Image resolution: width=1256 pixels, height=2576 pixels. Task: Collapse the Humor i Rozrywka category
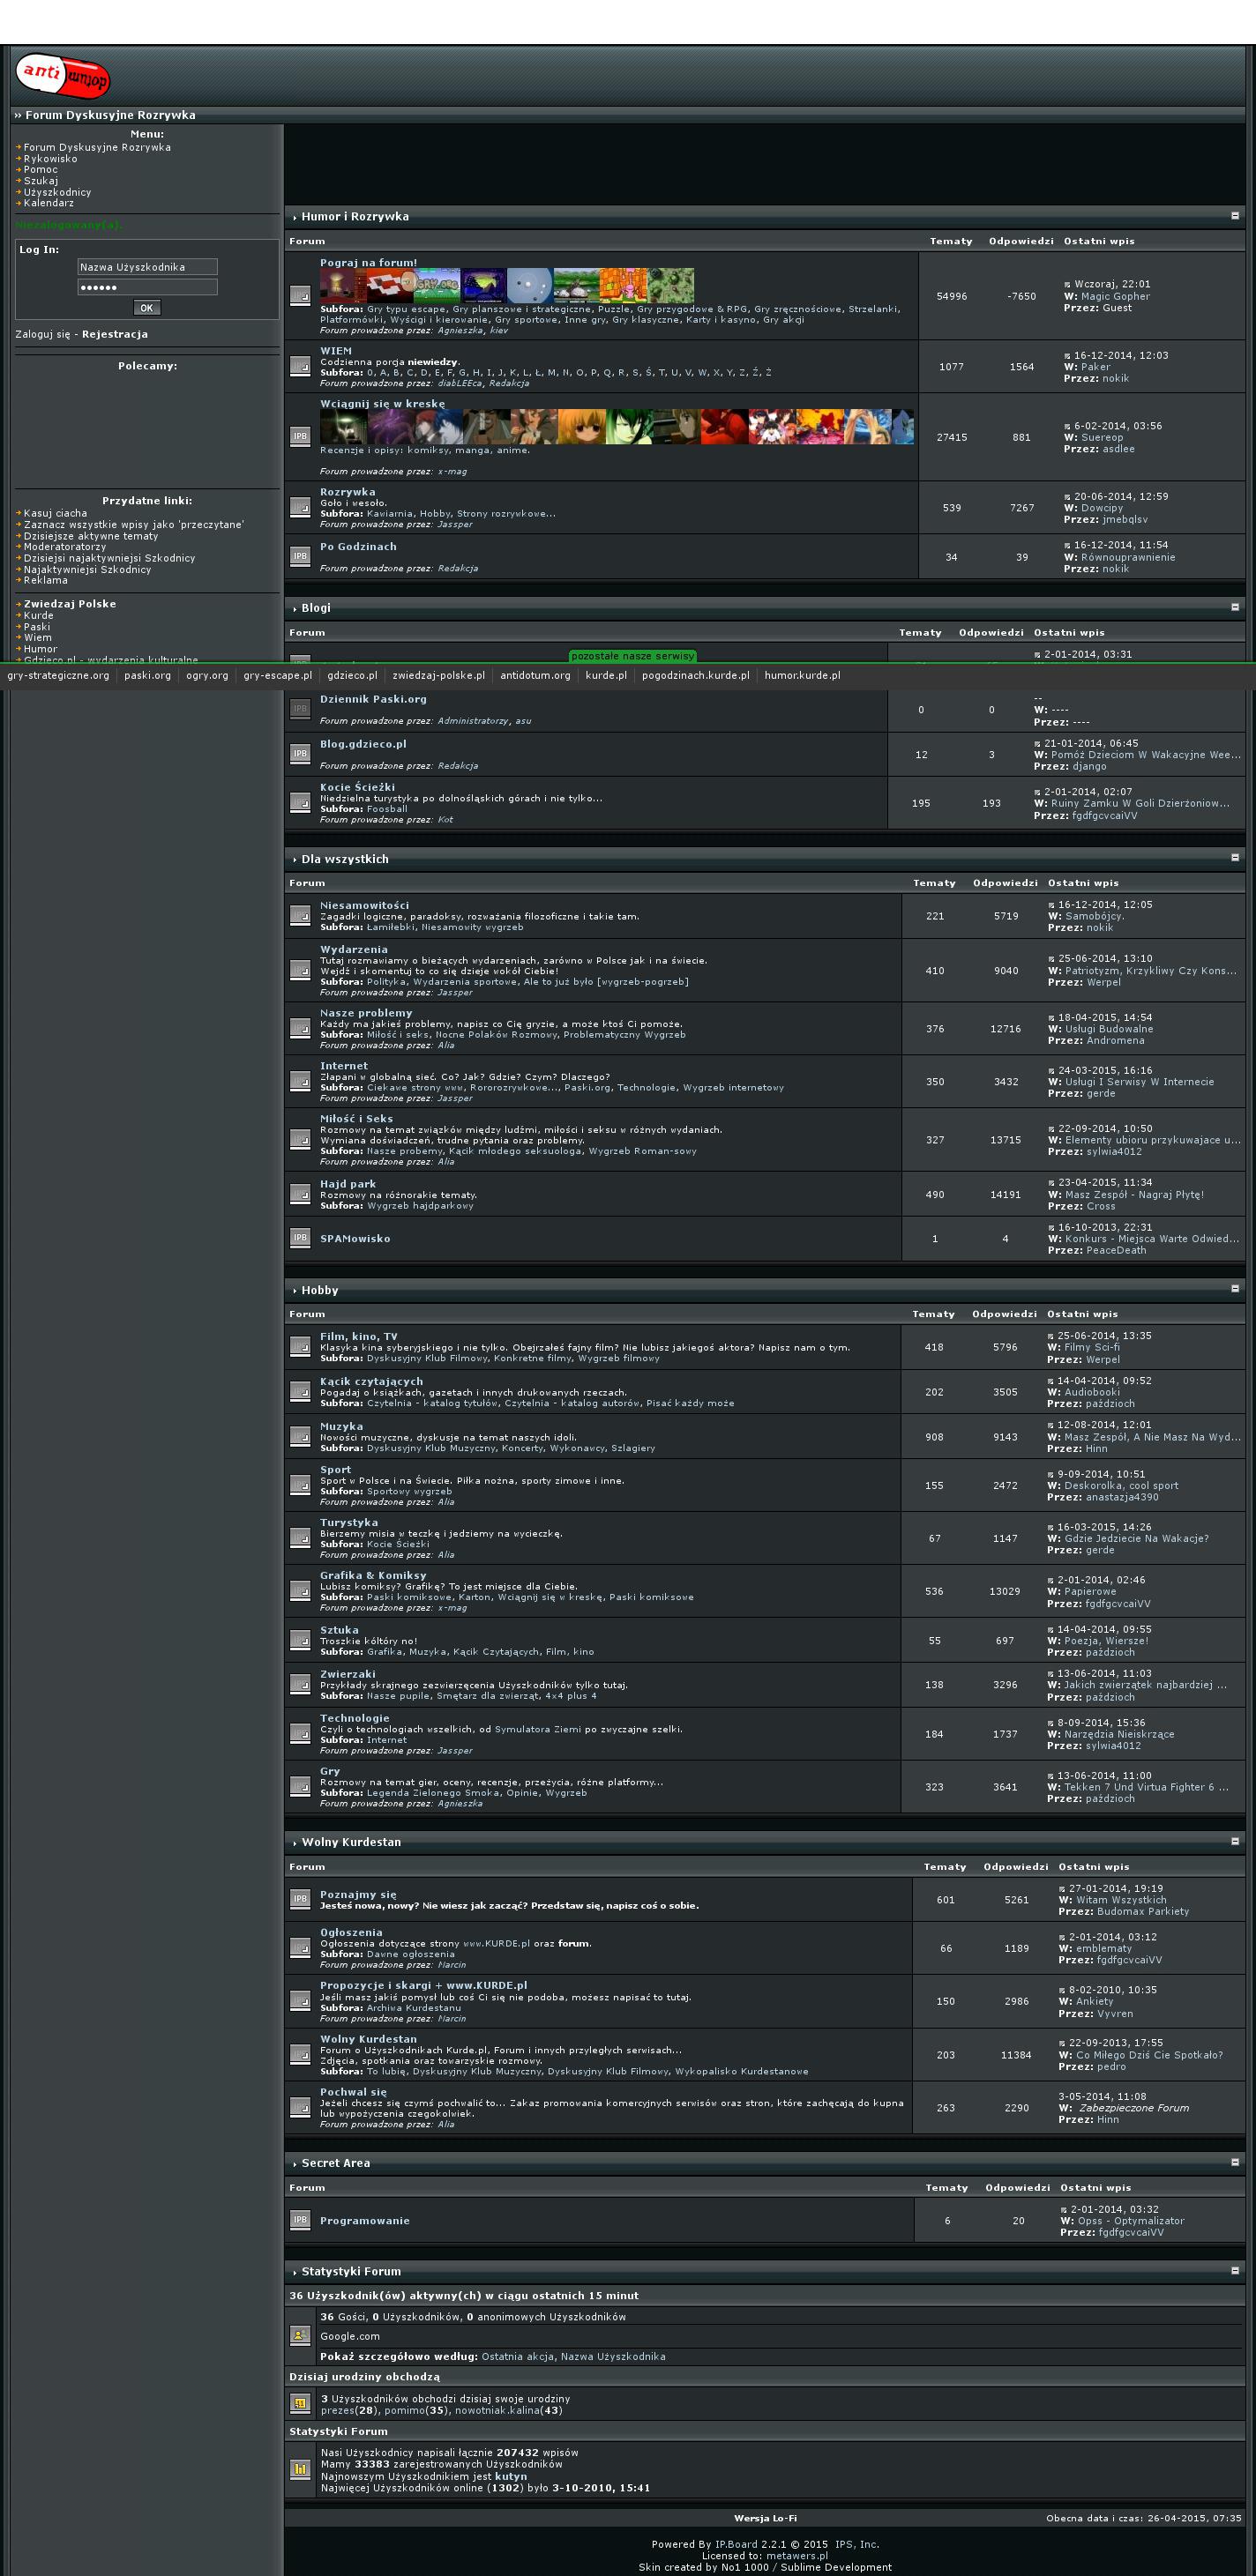1234,216
